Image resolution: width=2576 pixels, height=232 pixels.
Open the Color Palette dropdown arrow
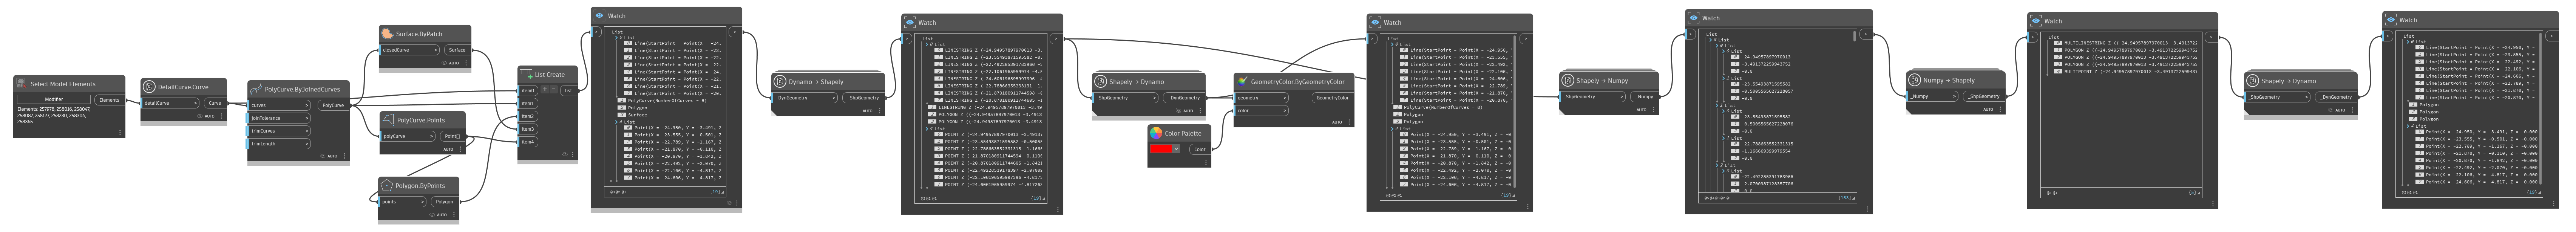coord(1176,148)
